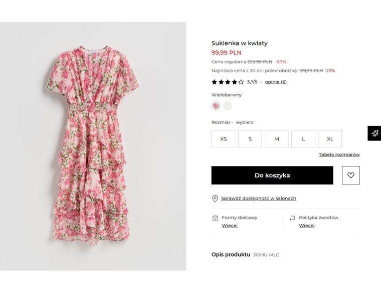The height and width of the screenshot is (285, 381).
Task: Add dress to wishlist with heart icon
Action: [351, 175]
